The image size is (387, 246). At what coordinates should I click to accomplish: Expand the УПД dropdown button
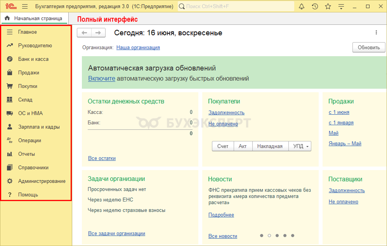300,146
